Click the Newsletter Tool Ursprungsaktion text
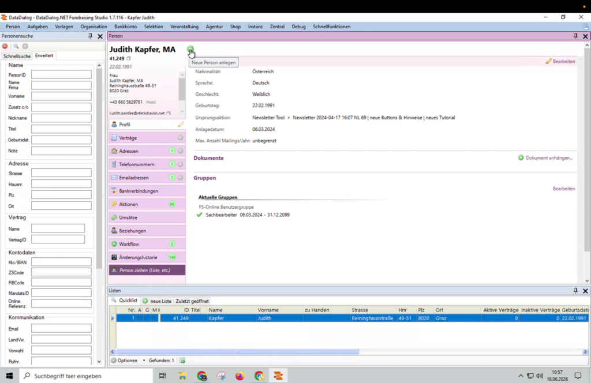Image resolution: width=591 pixels, height=383 pixels. 354,118
